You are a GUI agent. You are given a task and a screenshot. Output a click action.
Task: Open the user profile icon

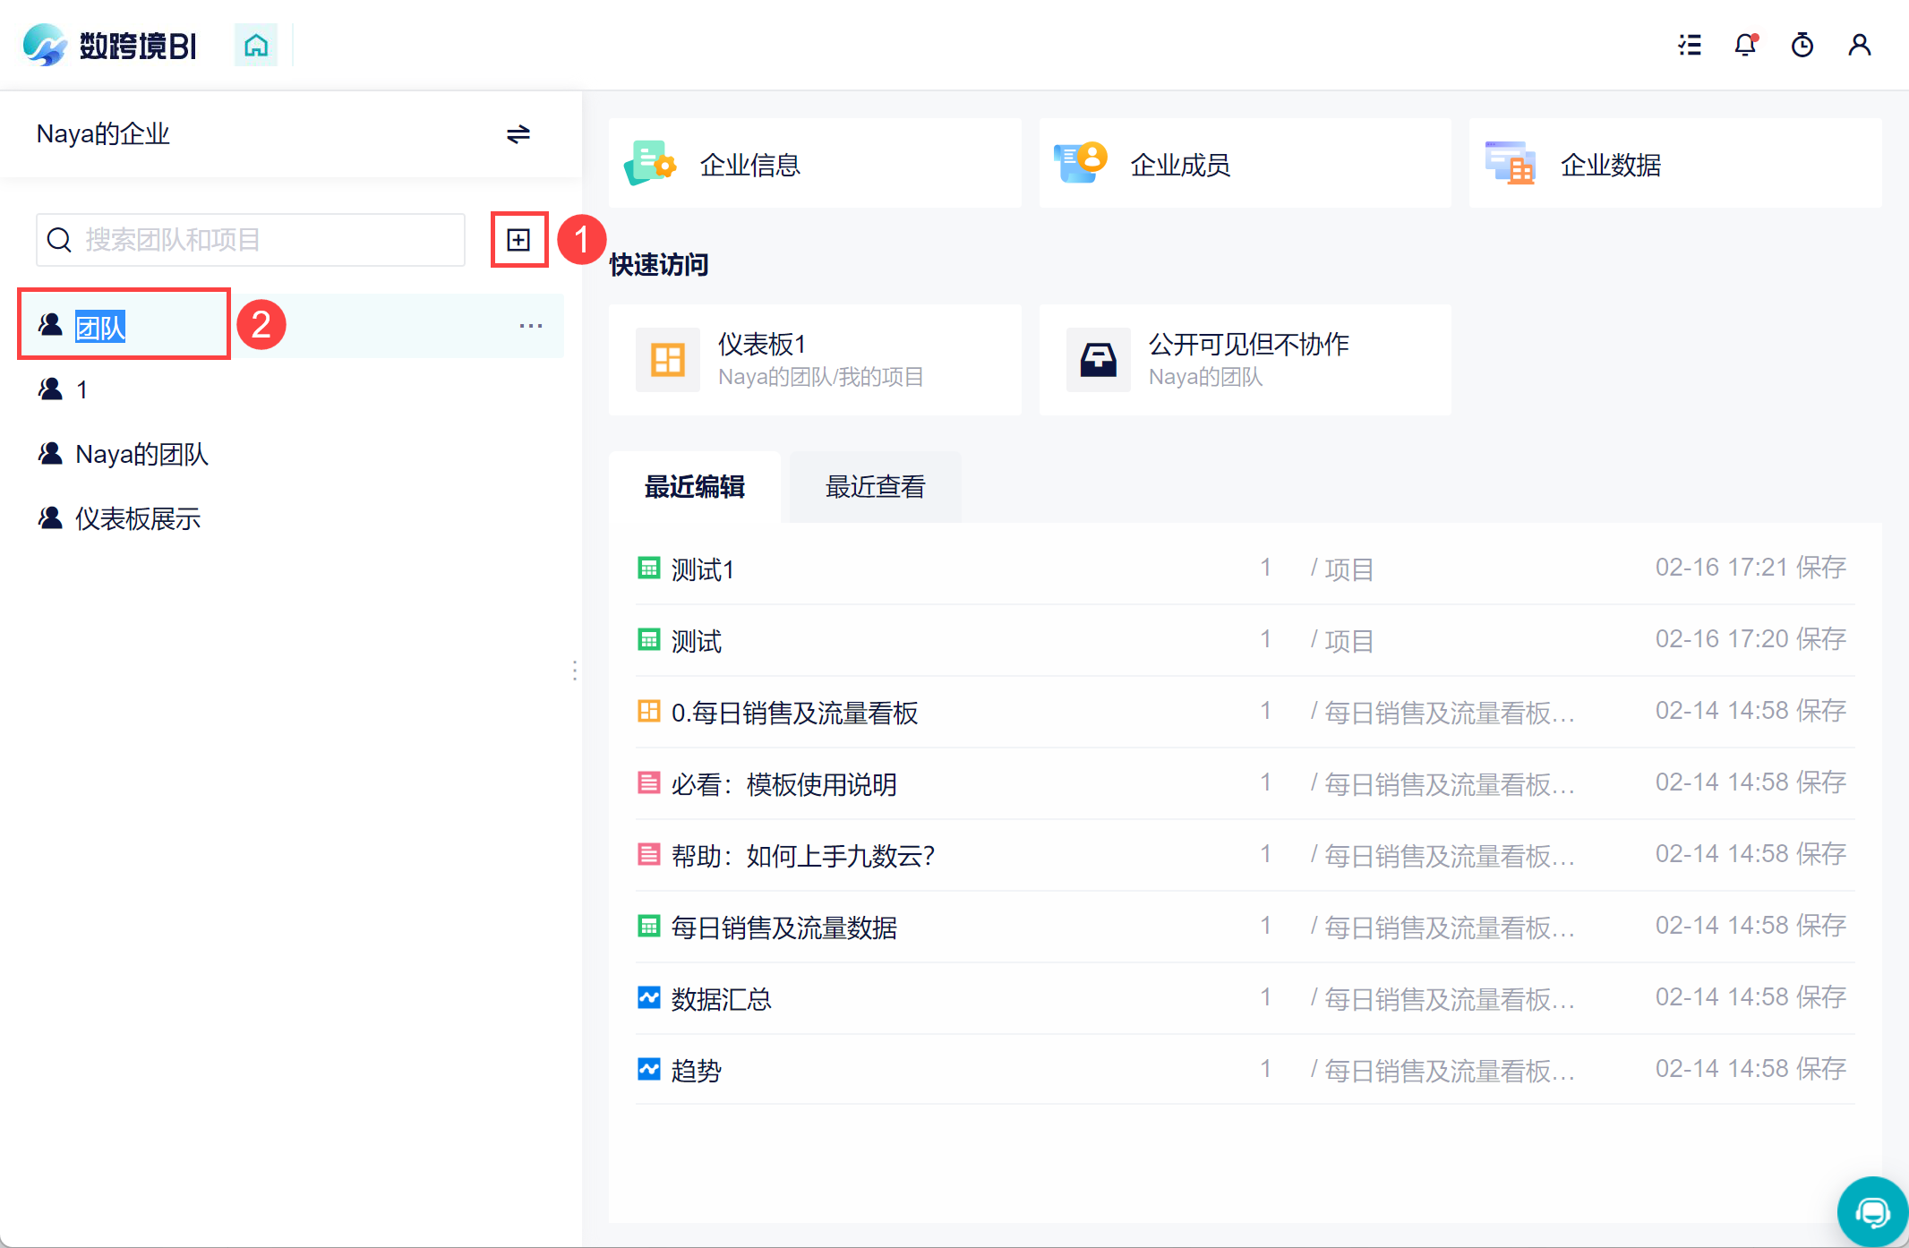[x=1860, y=45]
